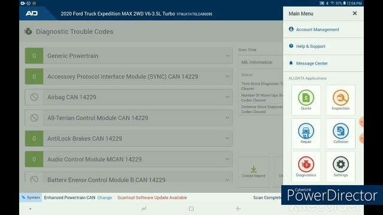Expand All-Terrian Control Module row
Image resolution: width=383 pixels, height=215 pixels.
point(129,118)
